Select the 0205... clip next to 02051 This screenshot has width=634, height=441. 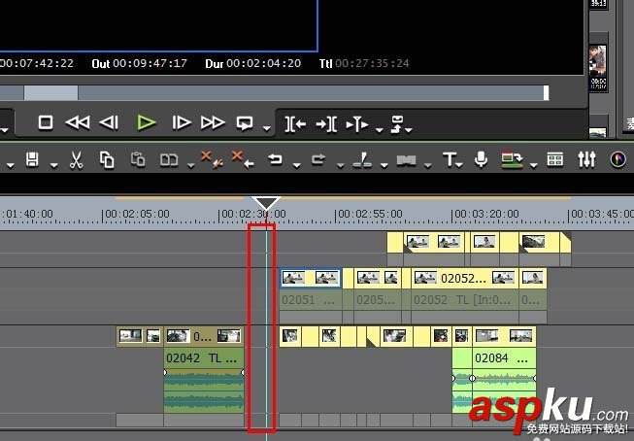378,279
